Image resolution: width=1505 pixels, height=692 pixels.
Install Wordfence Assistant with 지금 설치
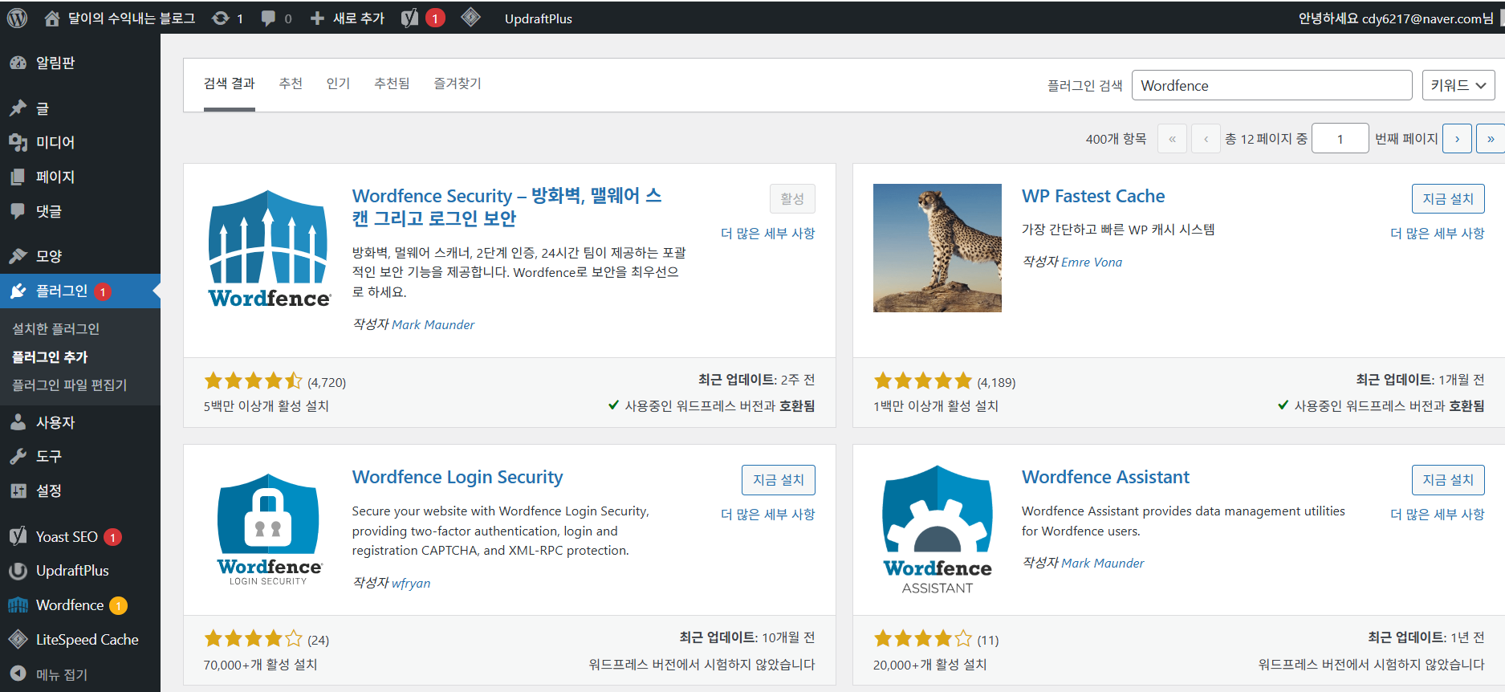click(1448, 480)
